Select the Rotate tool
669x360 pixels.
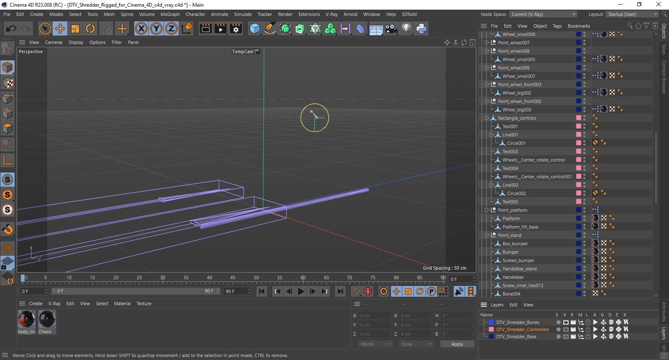click(90, 28)
